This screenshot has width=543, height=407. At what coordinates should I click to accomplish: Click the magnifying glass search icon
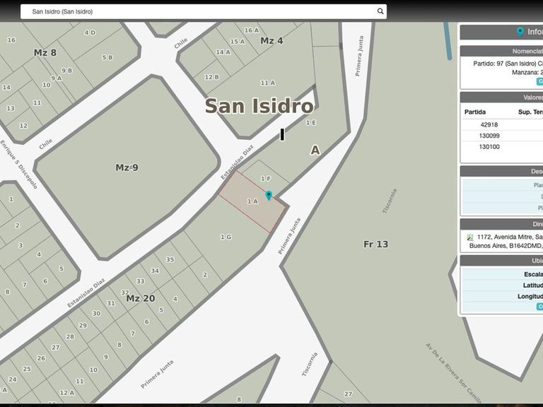[x=380, y=11]
